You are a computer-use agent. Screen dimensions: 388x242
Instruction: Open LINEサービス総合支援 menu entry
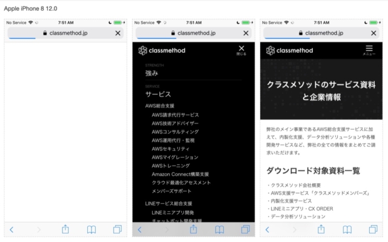click(x=169, y=204)
